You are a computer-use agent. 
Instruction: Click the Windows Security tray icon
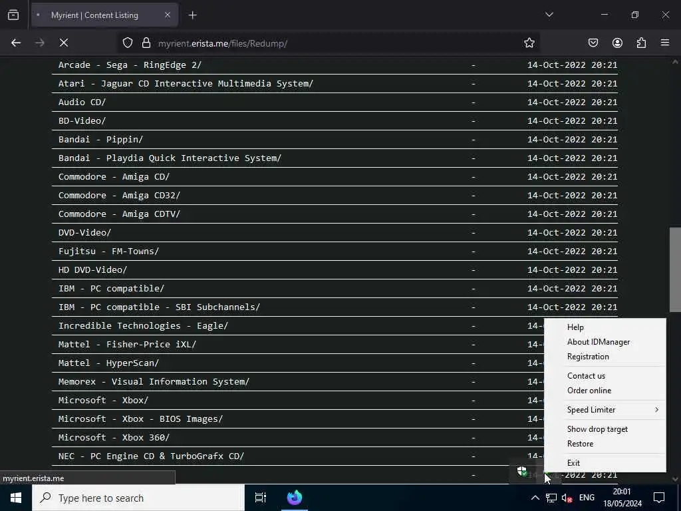522,471
